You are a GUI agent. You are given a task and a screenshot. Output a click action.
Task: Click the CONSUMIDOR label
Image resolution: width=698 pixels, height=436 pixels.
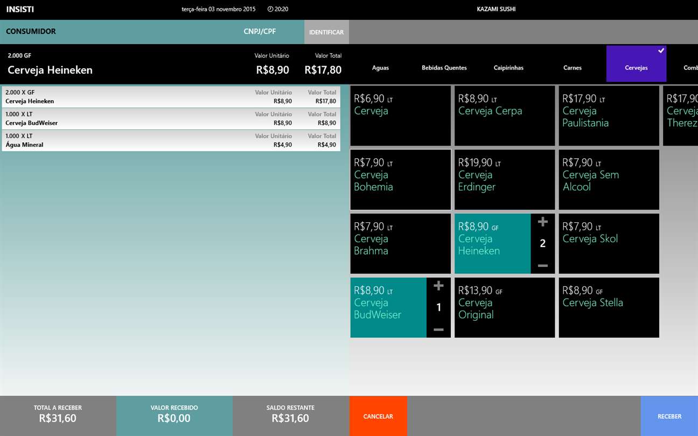point(31,32)
